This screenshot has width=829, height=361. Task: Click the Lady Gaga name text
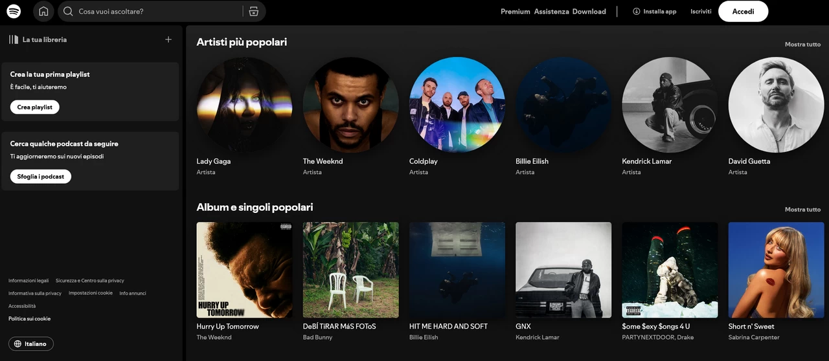(x=214, y=161)
